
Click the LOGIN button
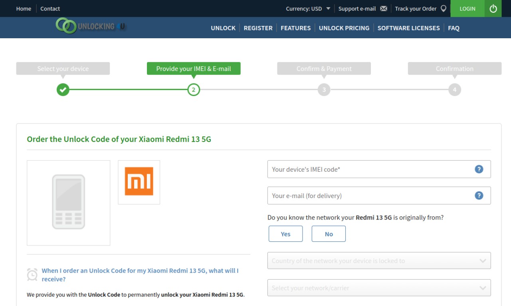[x=467, y=8]
